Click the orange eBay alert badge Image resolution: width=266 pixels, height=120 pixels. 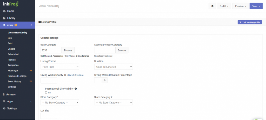16,25
